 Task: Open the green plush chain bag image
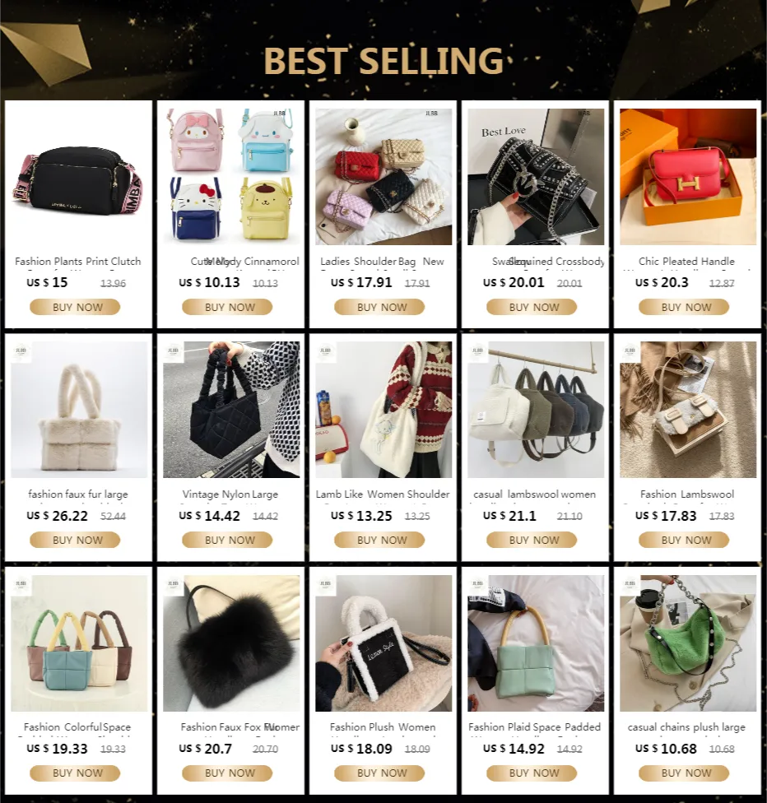688,643
